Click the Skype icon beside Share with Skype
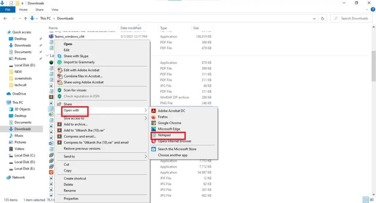The image size is (376, 203). click(x=59, y=56)
